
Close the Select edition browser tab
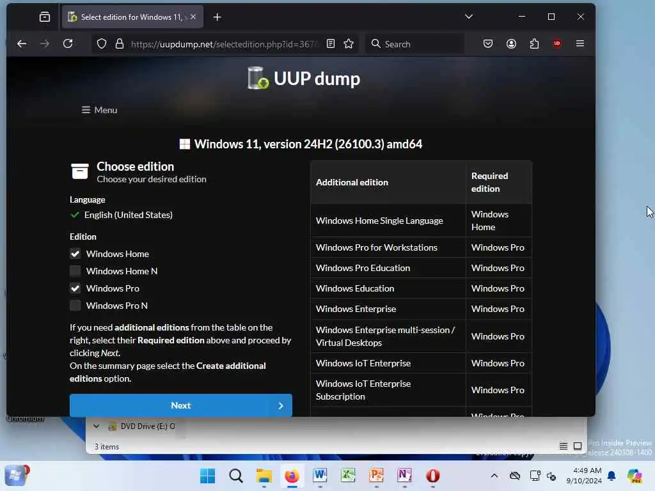(x=193, y=17)
